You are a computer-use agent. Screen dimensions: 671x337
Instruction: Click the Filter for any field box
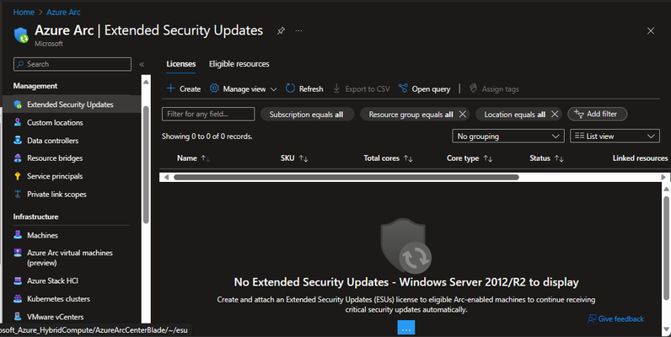point(208,115)
